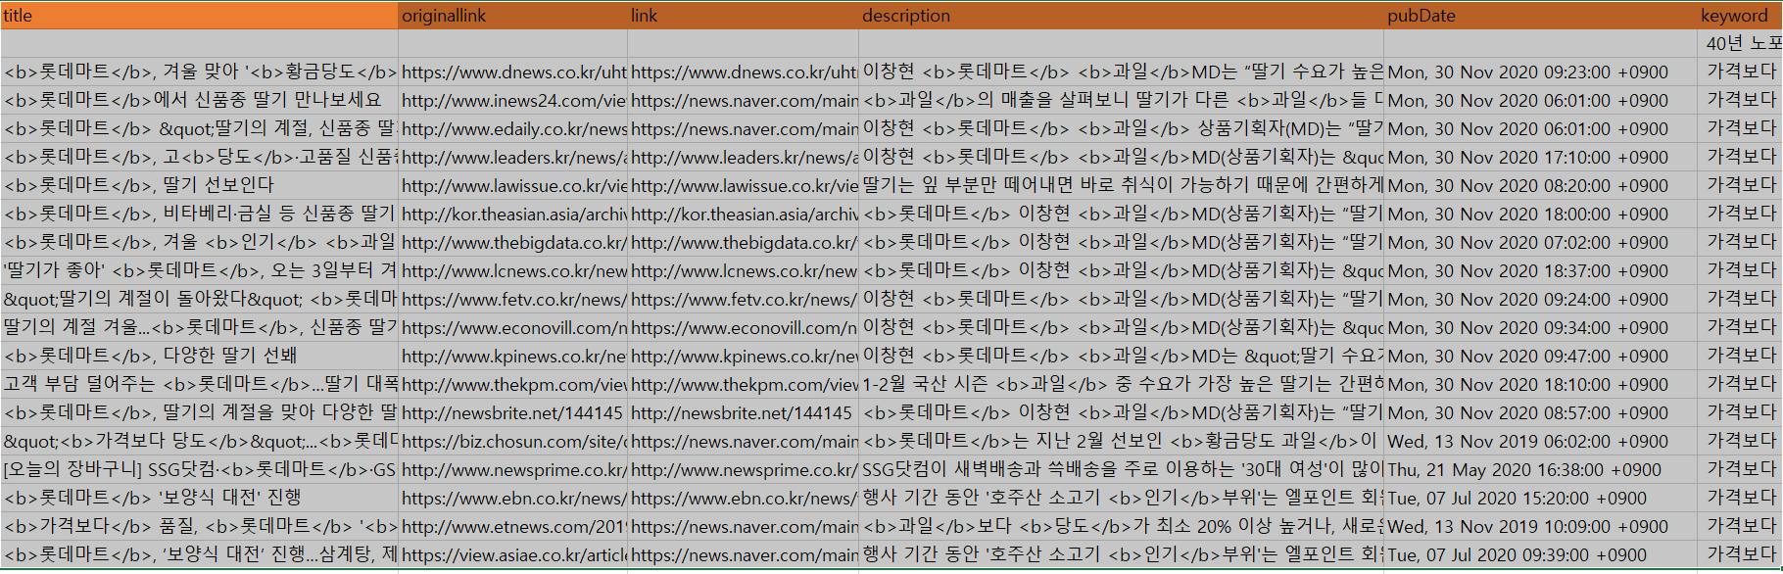Click the inews24.com originallink cell
Viewport: 1783px width, 574px height.
(x=512, y=101)
